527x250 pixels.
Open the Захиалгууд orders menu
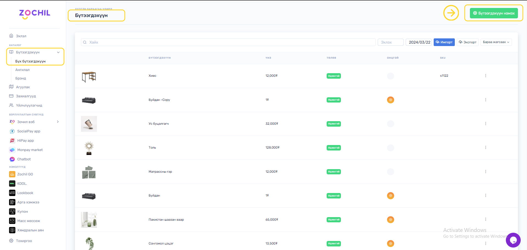click(x=26, y=96)
